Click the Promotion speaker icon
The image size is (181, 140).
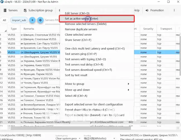pos(147,10)
